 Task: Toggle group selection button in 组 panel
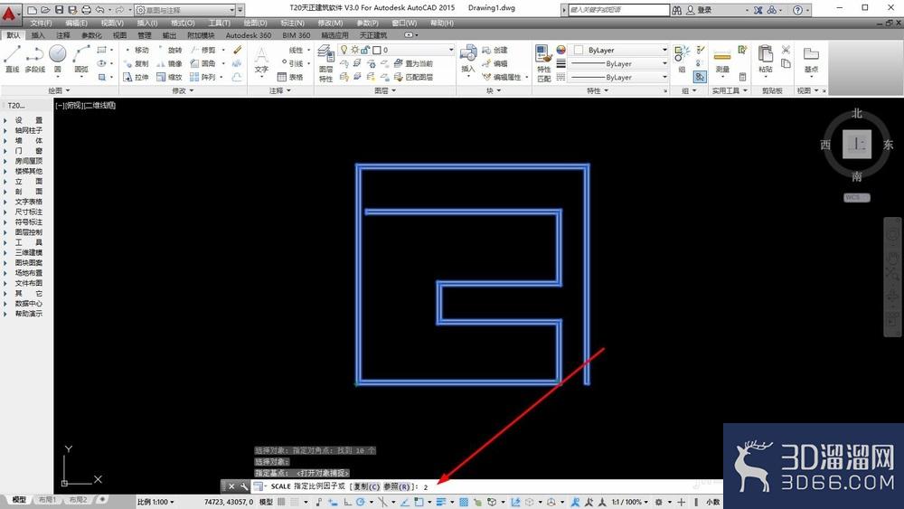[x=700, y=77]
